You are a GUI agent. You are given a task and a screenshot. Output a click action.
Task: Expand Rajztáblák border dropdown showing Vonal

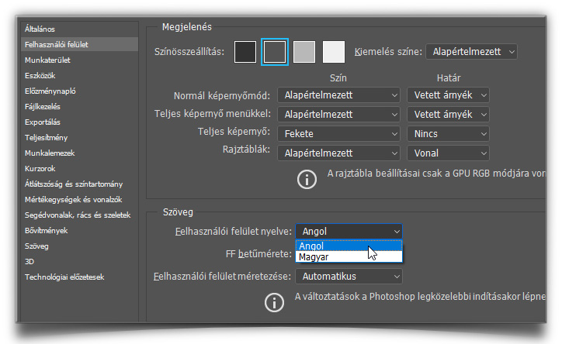tap(448, 153)
